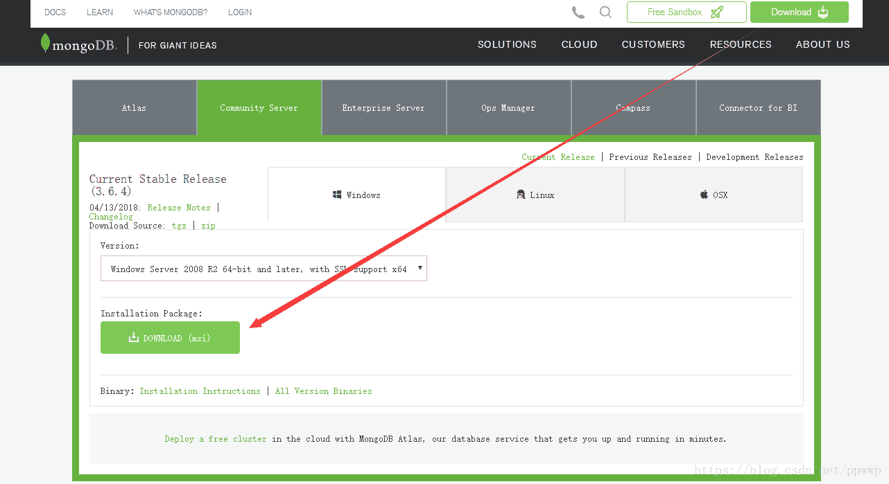Show Development Releases

754,157
